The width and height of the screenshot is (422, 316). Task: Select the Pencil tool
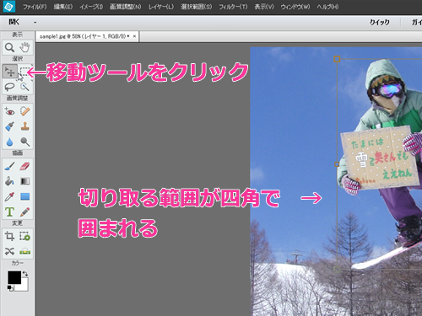(x=24, y=212)
